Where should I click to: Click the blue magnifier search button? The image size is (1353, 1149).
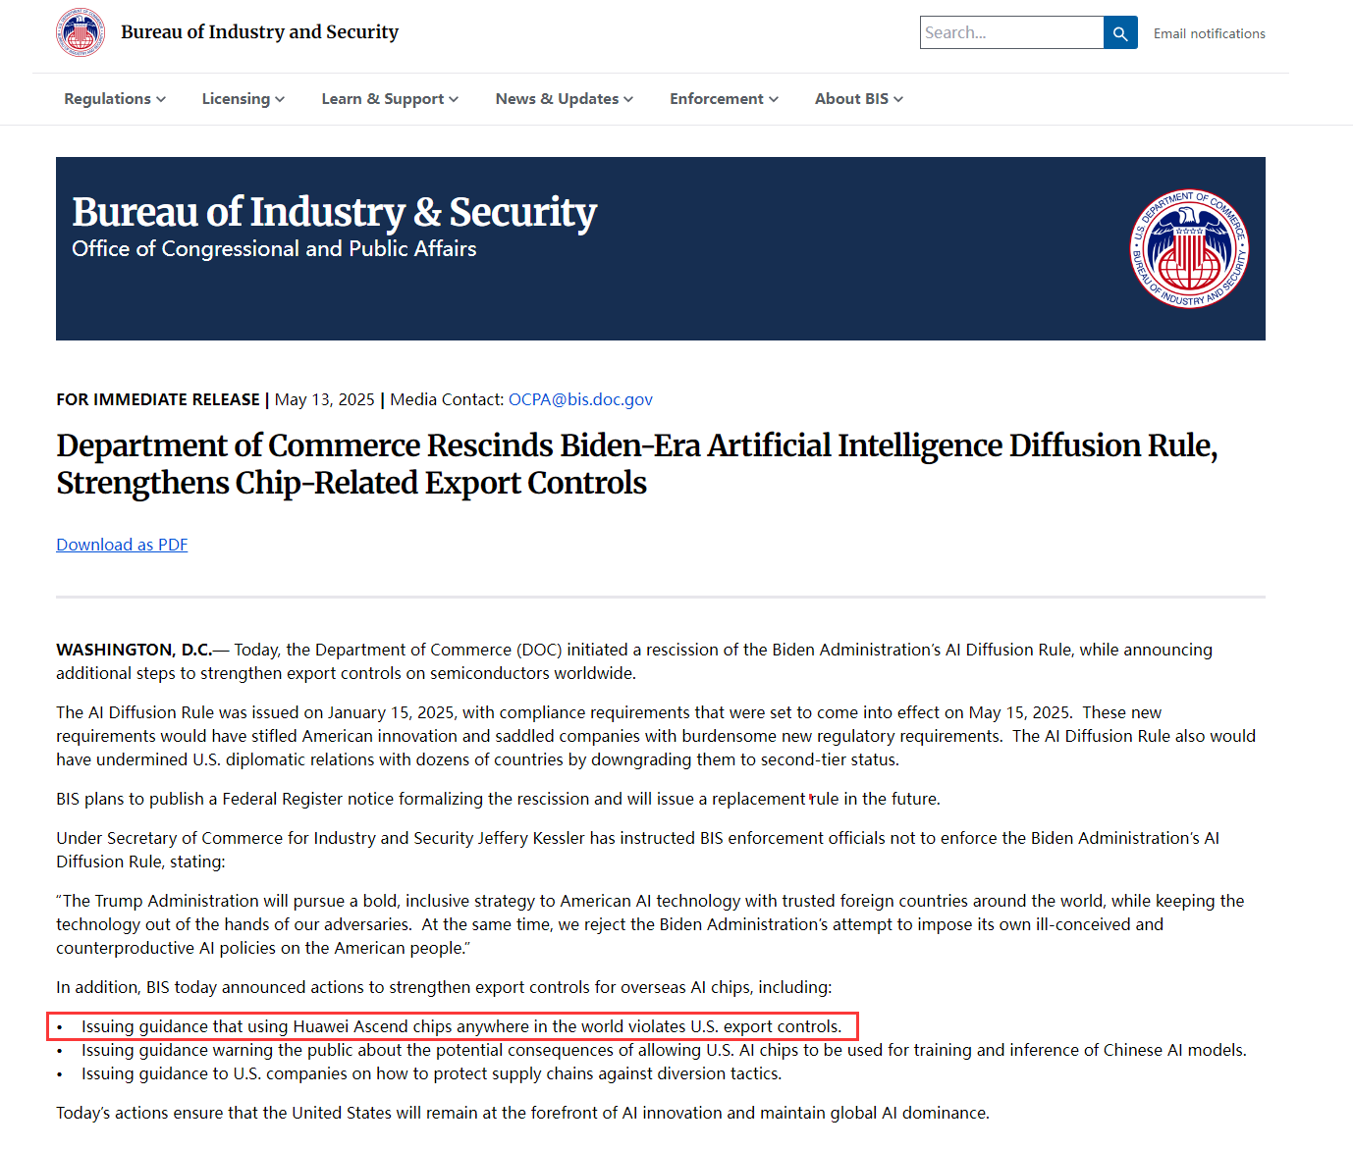click(1120, 33)
